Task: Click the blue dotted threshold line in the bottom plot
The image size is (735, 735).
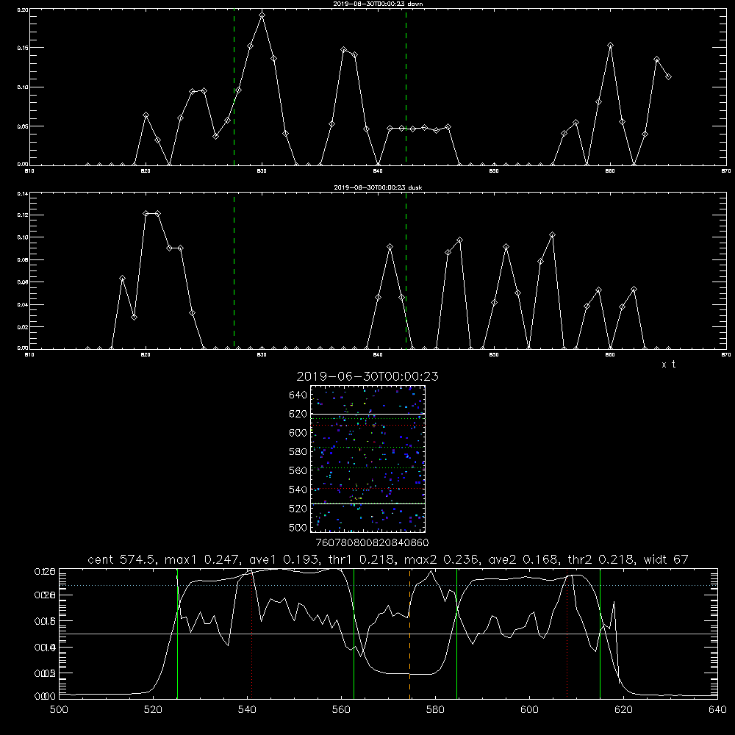Action: pos(388,586)
